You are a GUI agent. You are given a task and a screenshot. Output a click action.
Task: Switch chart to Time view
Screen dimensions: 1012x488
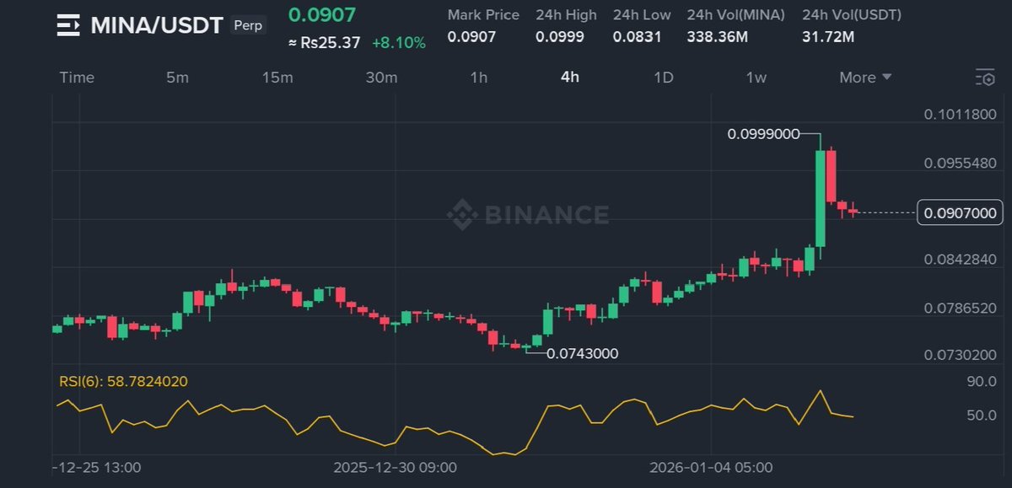click(77, 78)
